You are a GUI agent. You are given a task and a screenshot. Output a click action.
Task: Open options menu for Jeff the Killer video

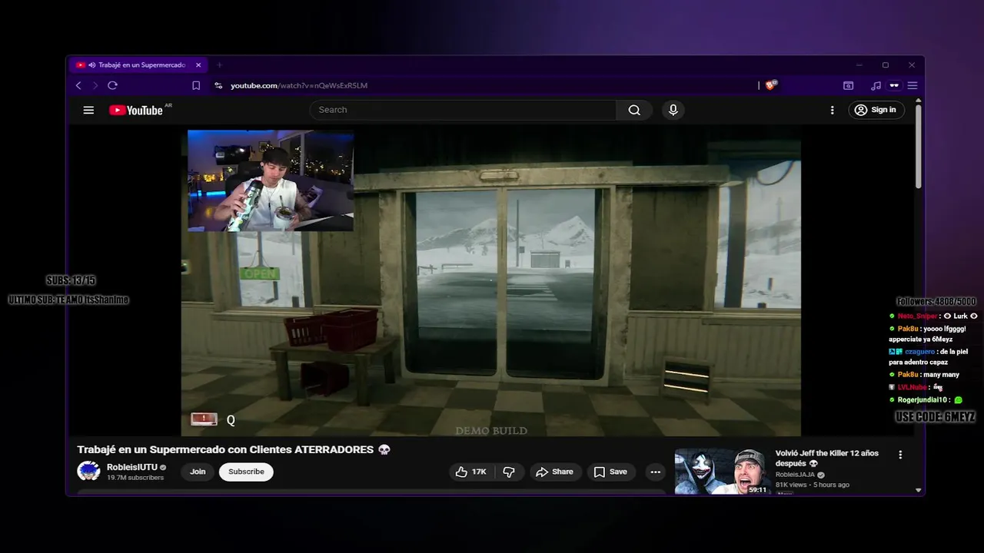pos(900,455)
